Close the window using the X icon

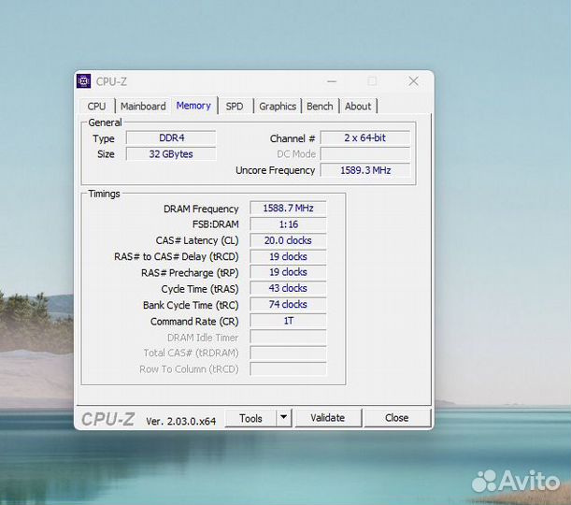click(413, 81)
